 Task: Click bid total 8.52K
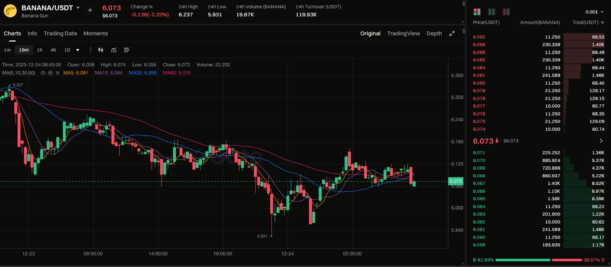tap(598, 183)
